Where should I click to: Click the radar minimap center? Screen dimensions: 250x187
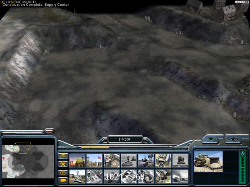coord(28,161)
